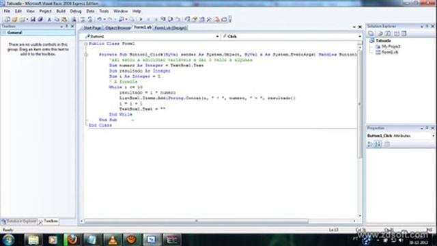Switch to the Start Page tab
This screenshot has width=437, height=246.
tap(92, 28)
